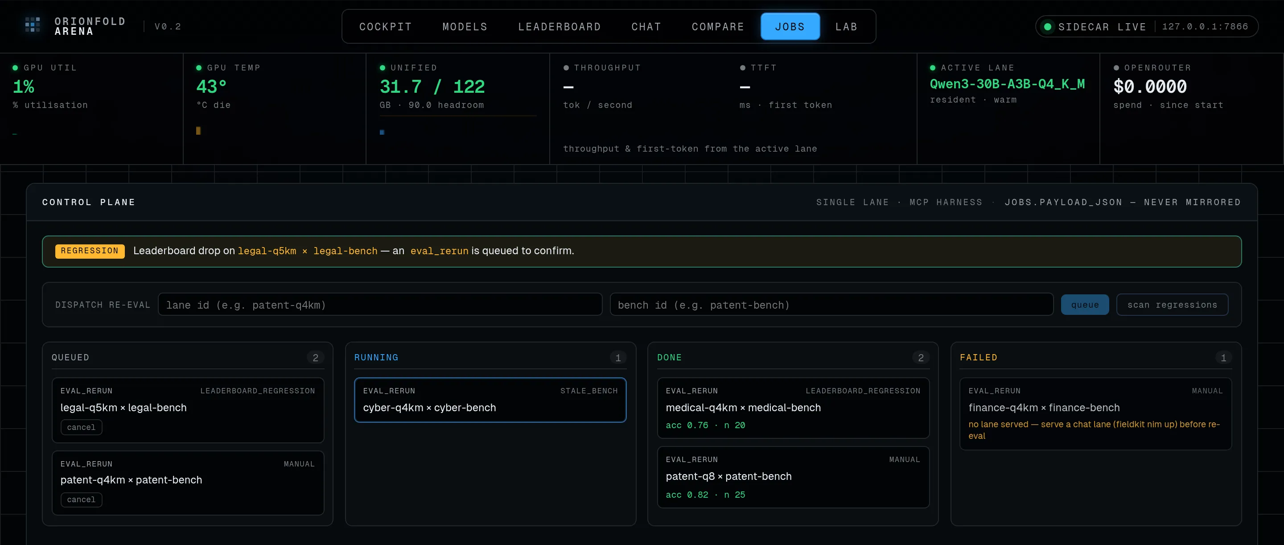Click the RUNNING column header
Viewport: 1284px width, 545px height.
pyautogui.click(x=376, y=358)
